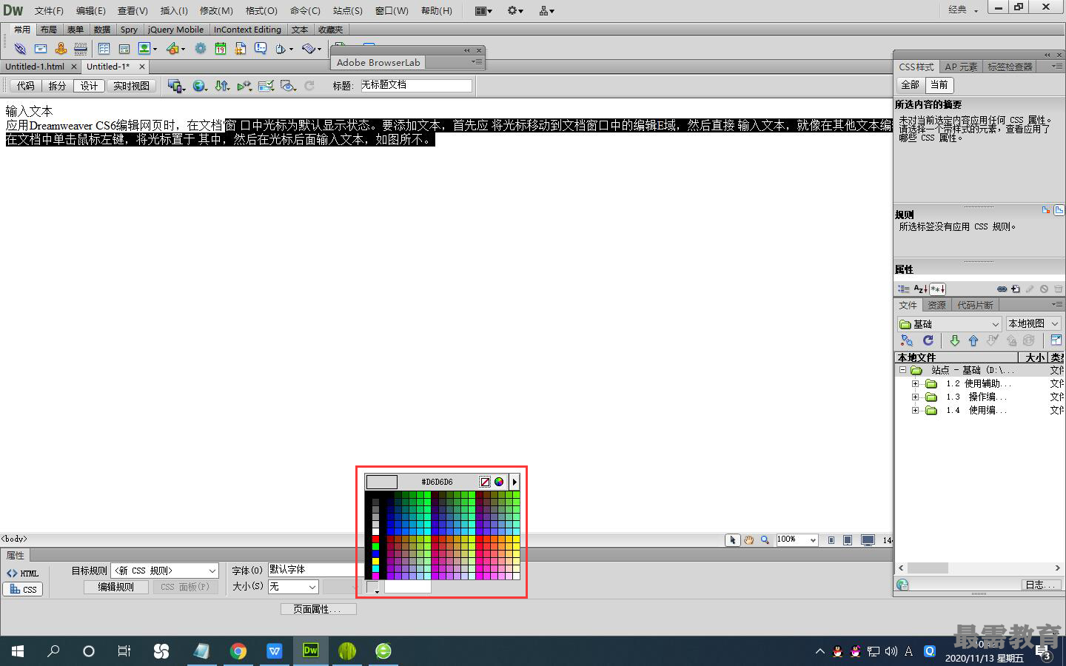This screenshot has width=1066, height=666.
Task: Expand the 1.2 使用辅助 folder
Action: 915,383
